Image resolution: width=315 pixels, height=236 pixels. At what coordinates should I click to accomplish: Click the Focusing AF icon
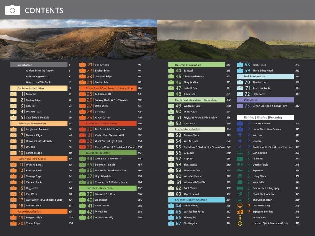(240, 159)
